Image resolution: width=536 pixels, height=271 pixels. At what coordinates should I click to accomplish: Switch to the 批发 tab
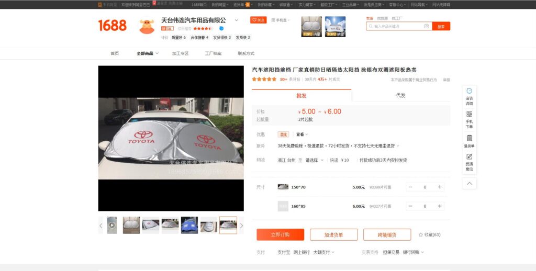click(x=301, y=95)
